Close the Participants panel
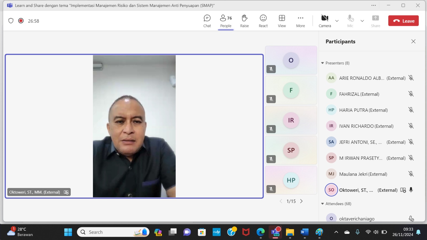Viewport: 427px width, 240px height. pyautogui.click(x=413, y=41)
